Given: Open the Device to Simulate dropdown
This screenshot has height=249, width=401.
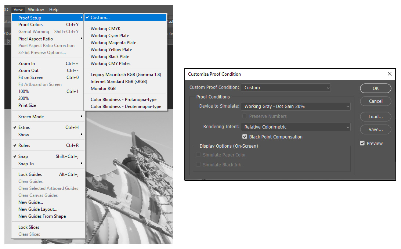Looking at the screenshot, I should (x=296, y=106).
